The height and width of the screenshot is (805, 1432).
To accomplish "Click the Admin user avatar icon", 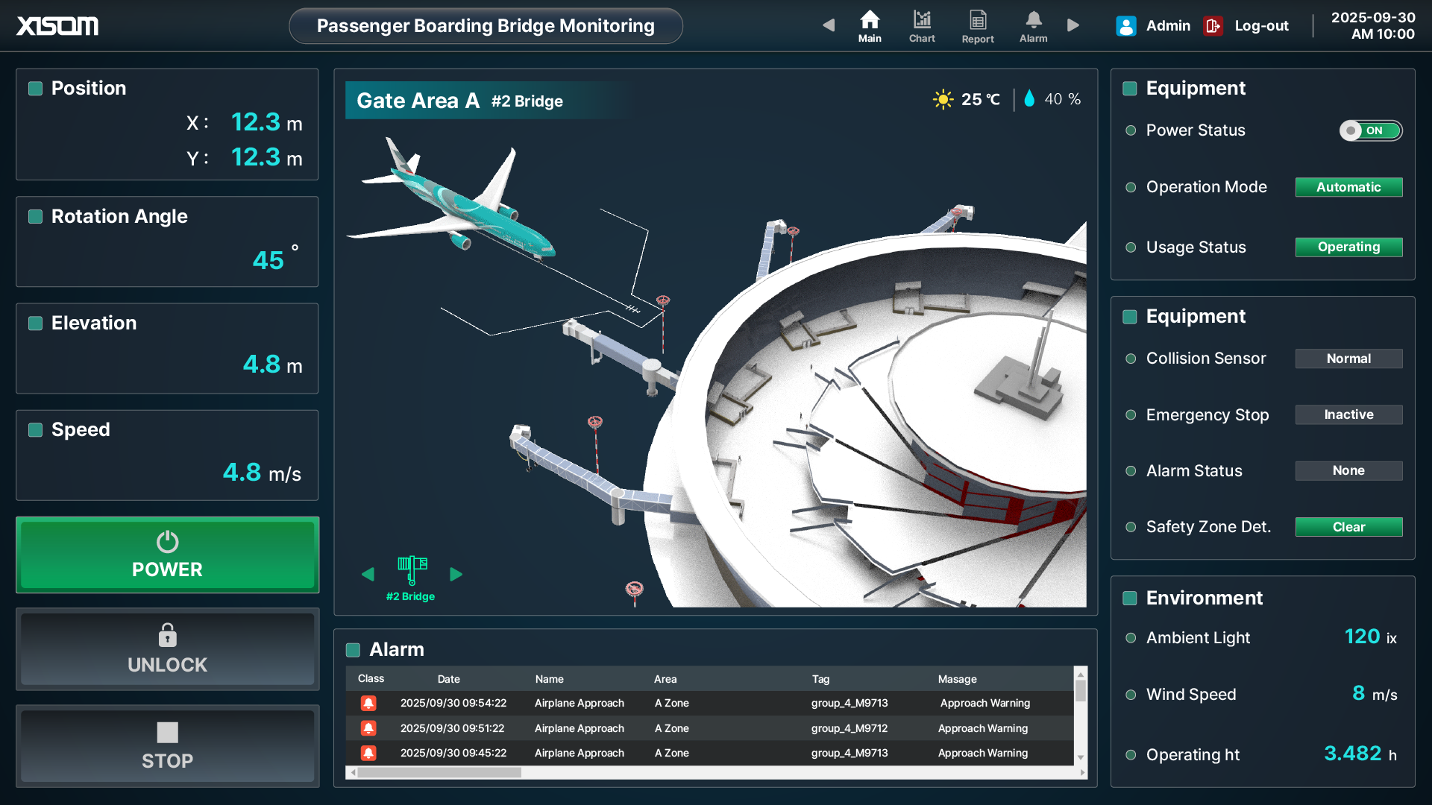I will 1125,26.
